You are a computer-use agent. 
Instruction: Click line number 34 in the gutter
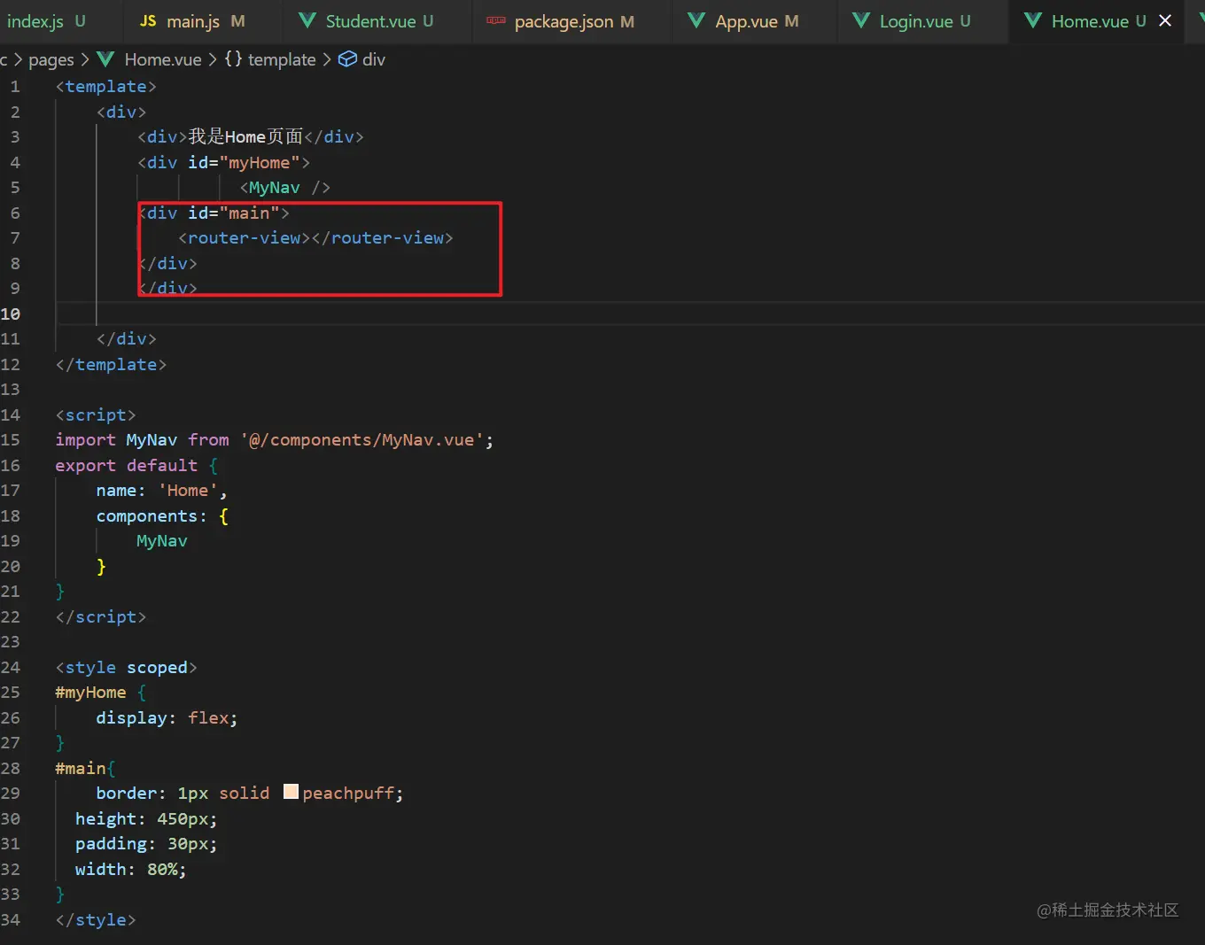[11, 919]
